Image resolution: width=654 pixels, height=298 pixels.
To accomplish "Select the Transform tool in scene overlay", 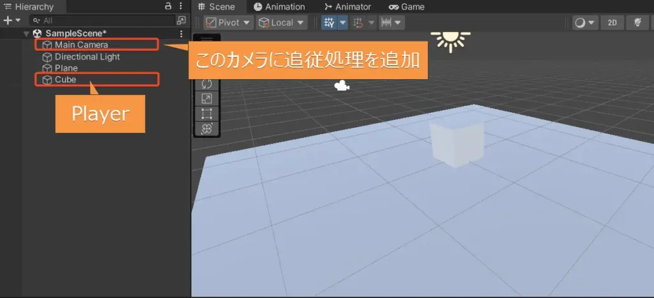I will pos(206,128).
